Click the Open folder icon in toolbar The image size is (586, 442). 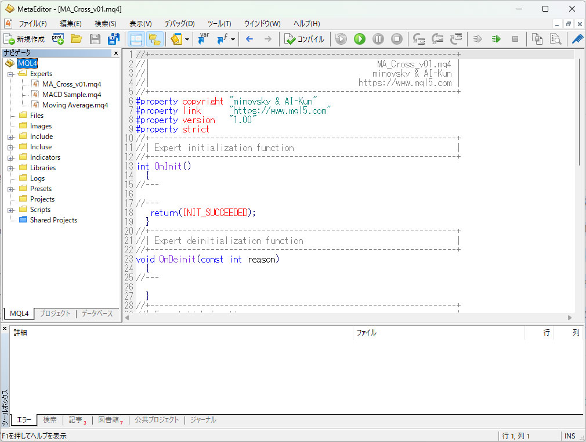(x=76, y=39)
